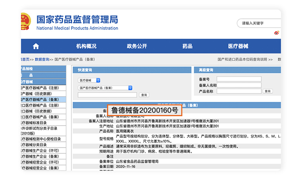Open 疗器械生产企业（备案） in sidebar
The image size is (302, 196).
43,156
